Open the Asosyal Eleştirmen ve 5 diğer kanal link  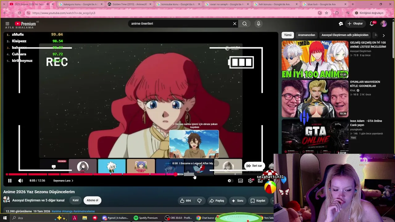coord(38,200)
